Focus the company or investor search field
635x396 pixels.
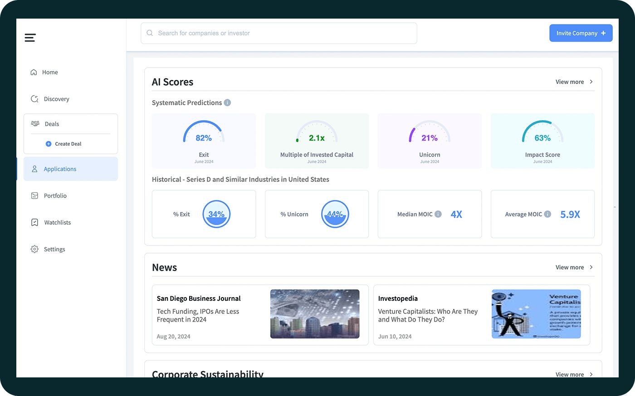(x=279, y=33)
